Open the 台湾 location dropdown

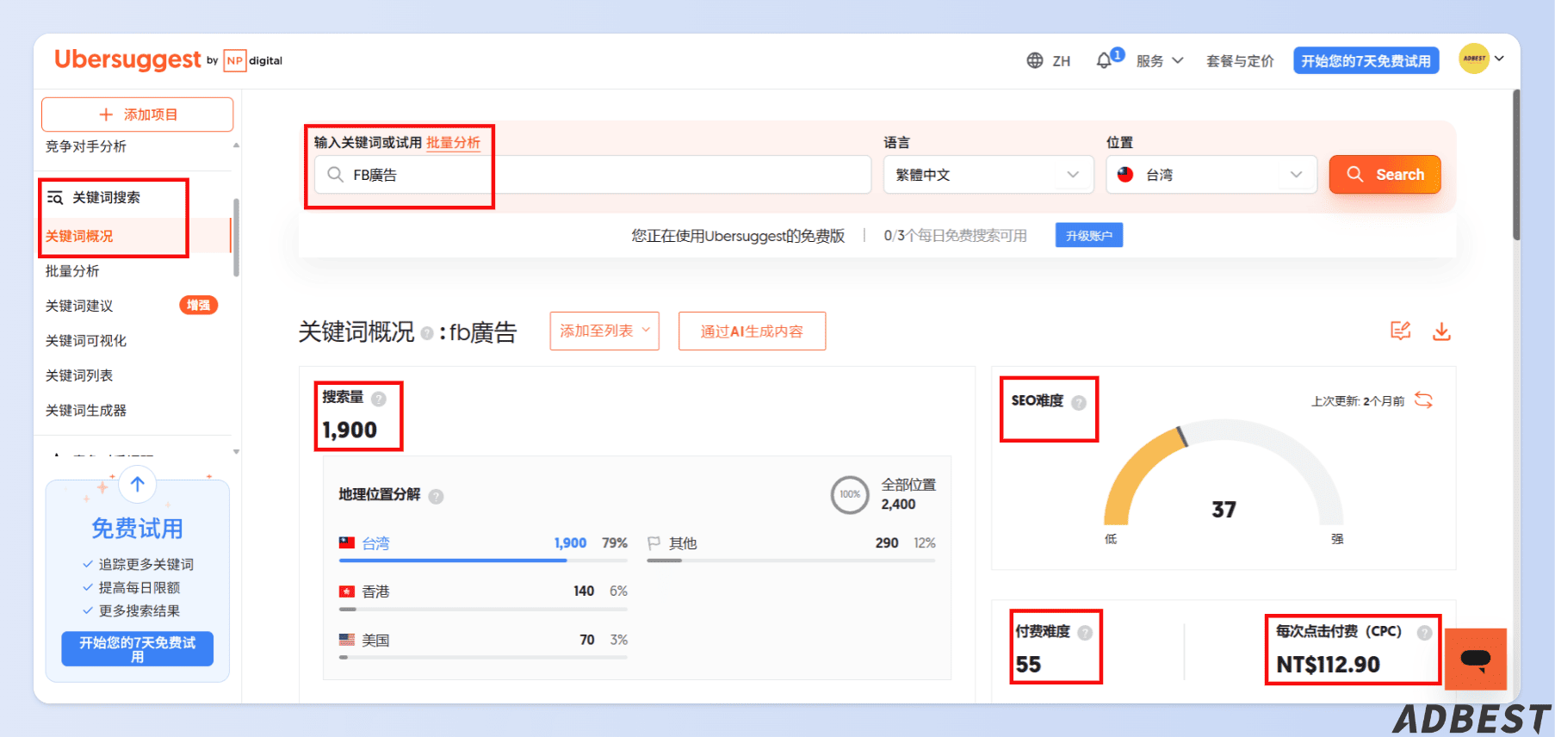tap(1211, 175)
